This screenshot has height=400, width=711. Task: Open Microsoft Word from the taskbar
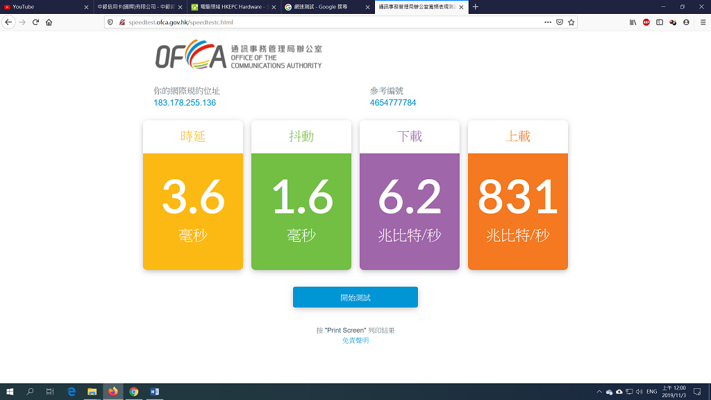coord(155,392)
